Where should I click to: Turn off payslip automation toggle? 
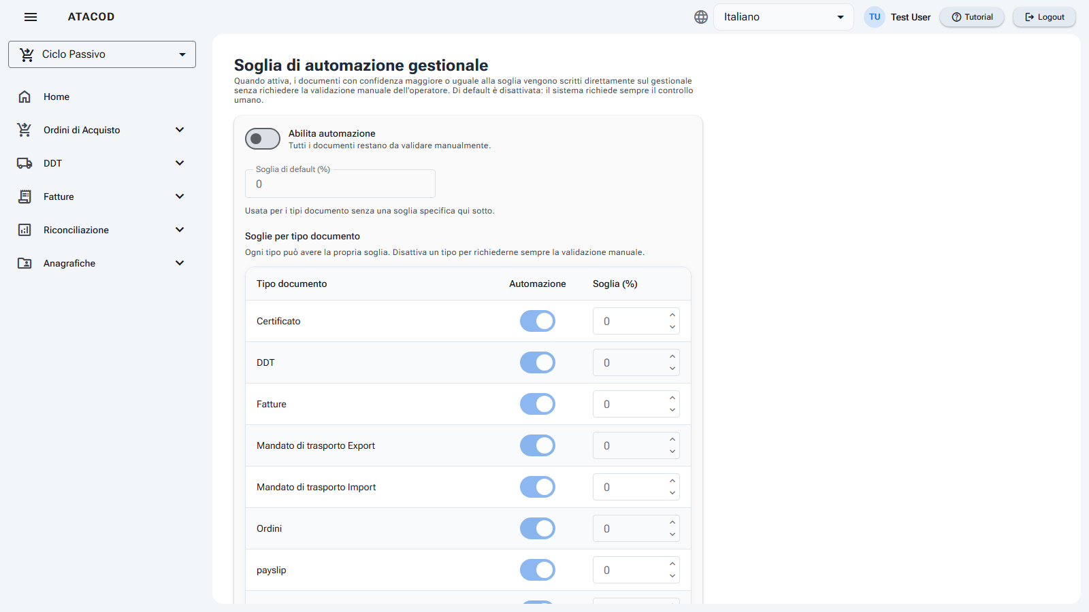pos(538,570)
